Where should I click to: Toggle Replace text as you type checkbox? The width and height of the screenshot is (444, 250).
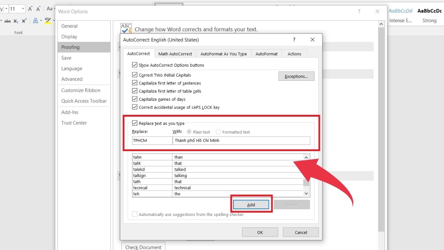135,123
